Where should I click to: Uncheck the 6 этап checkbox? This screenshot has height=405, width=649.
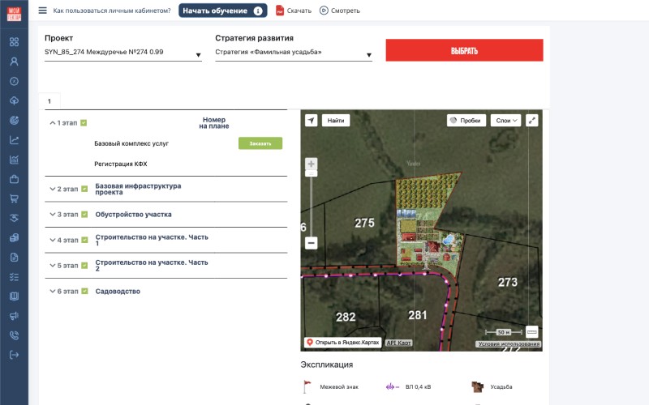pyautogui.click(x=84, y=291)
